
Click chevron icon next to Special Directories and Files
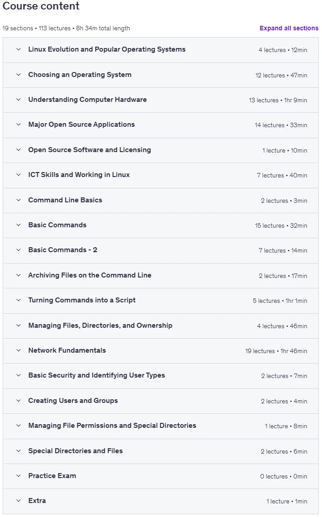19,451
